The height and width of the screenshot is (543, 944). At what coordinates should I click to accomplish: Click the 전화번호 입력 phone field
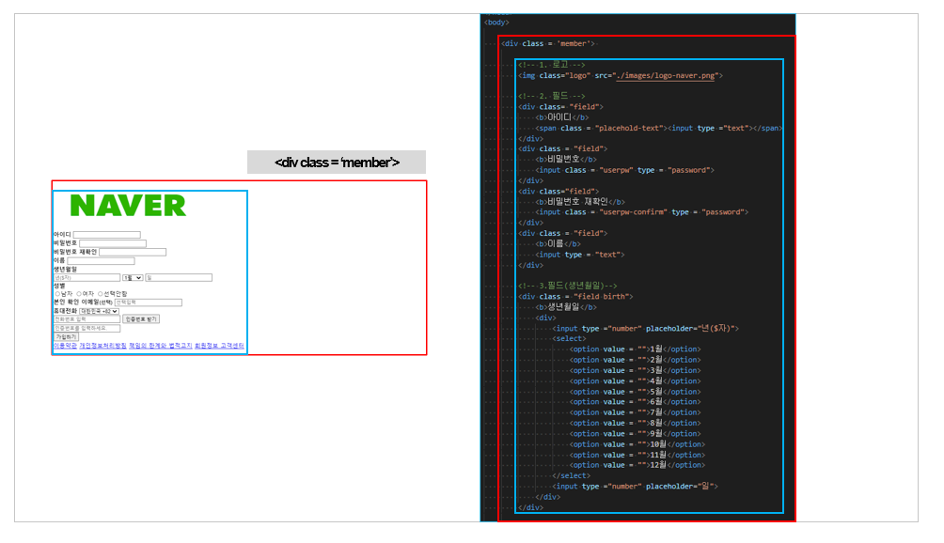(87, 319)
